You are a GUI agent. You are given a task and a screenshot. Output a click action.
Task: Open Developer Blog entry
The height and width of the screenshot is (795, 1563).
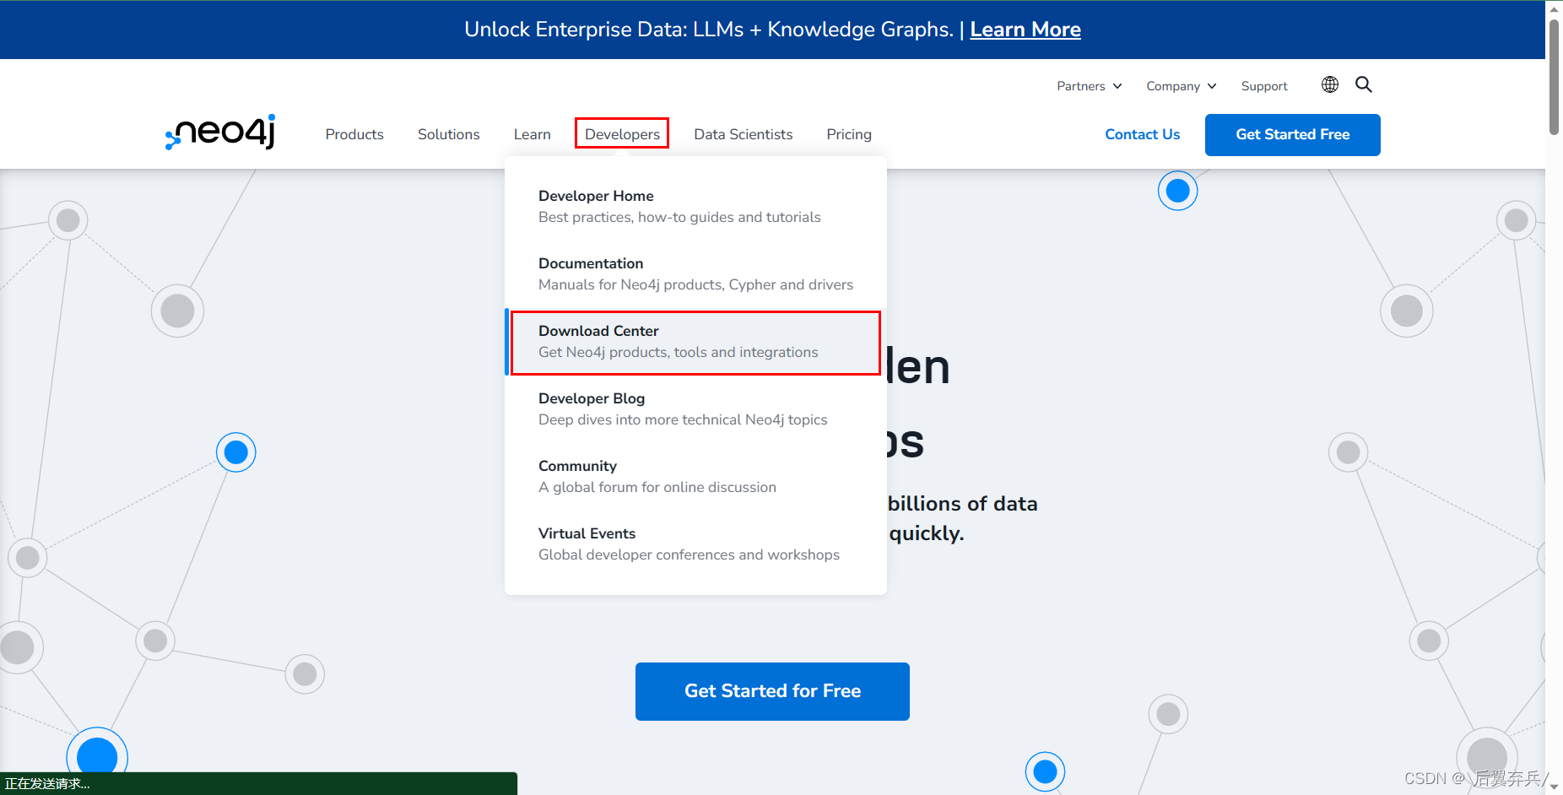coord(695,409)
